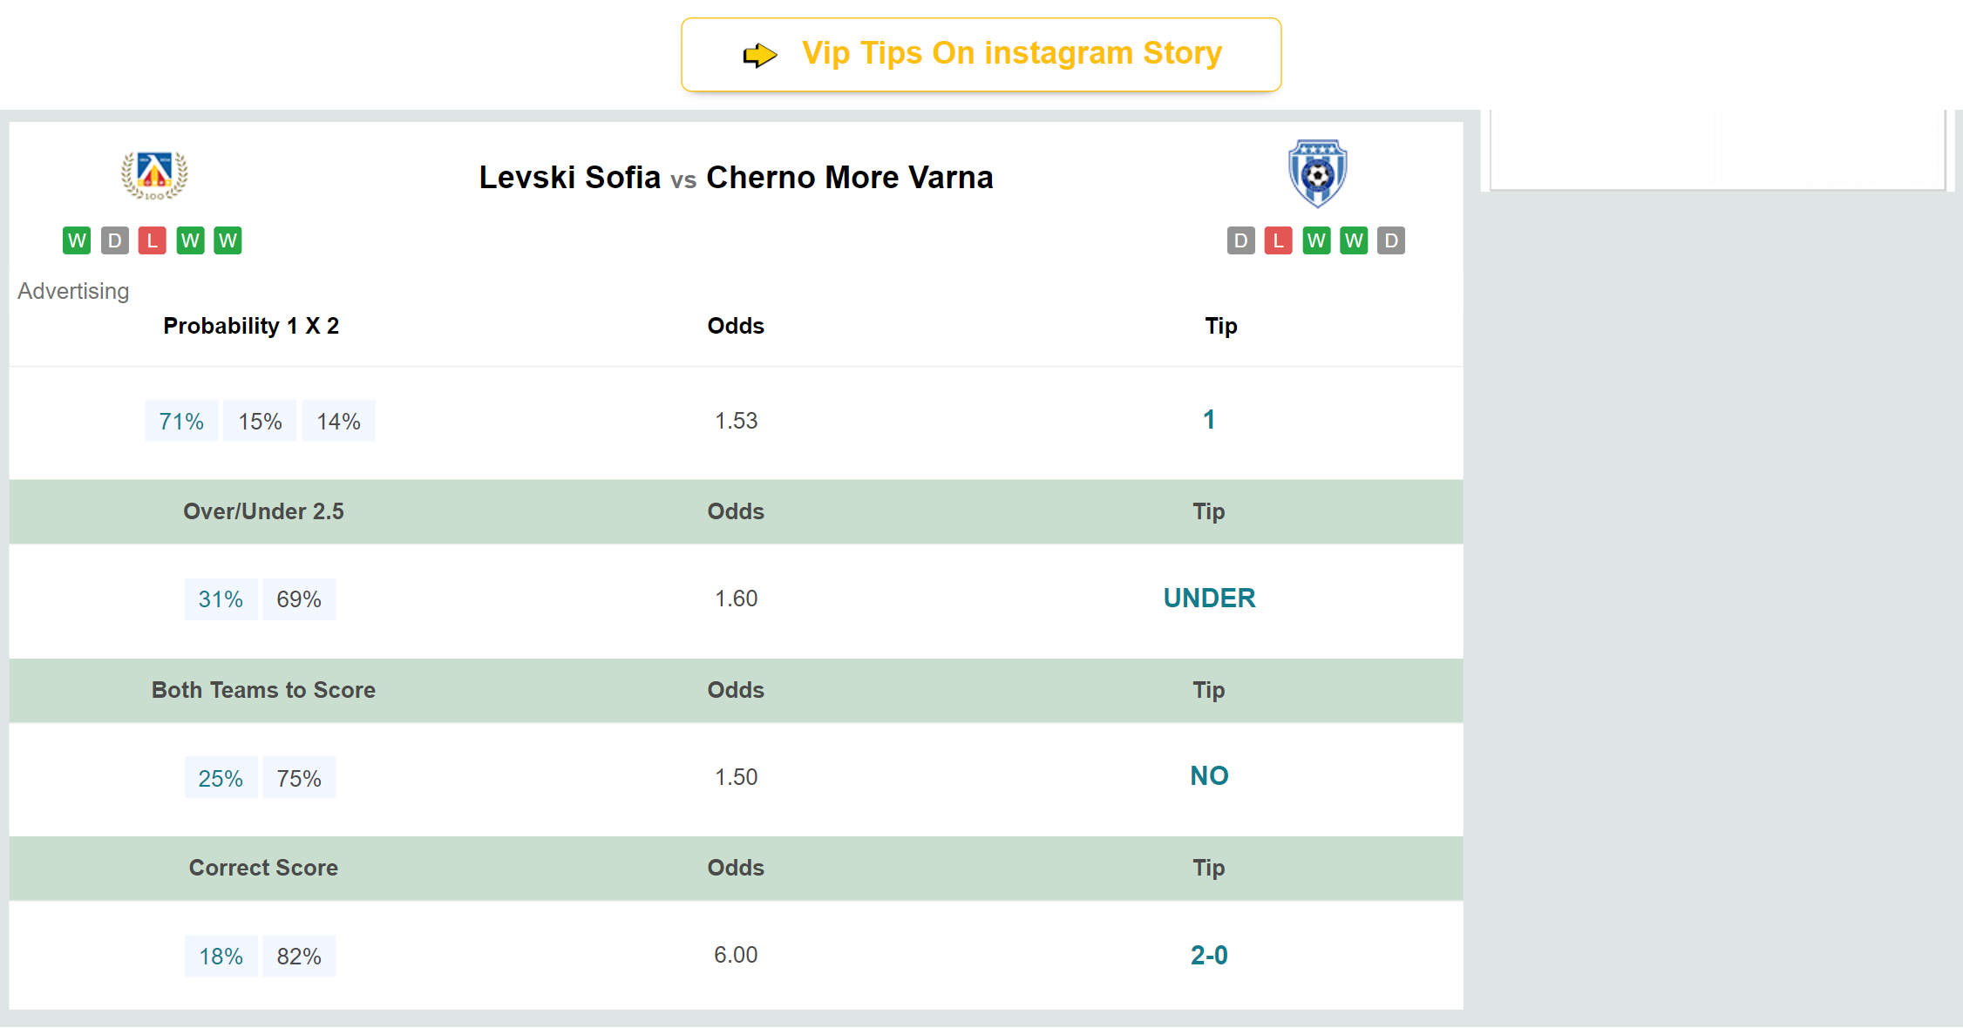Click Cherno More's last grey D badge

(1391, 240)
